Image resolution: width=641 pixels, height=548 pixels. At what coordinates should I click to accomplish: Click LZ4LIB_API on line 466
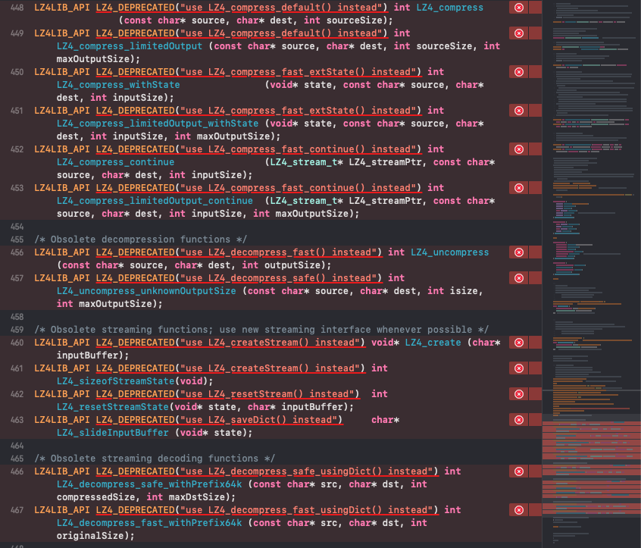point(61,471)
